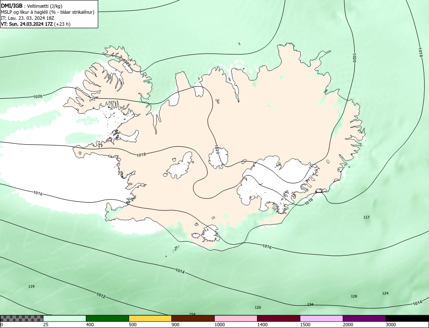Click the scale value '400'
Screen dimensions: 429x328
tap(90, 325)
